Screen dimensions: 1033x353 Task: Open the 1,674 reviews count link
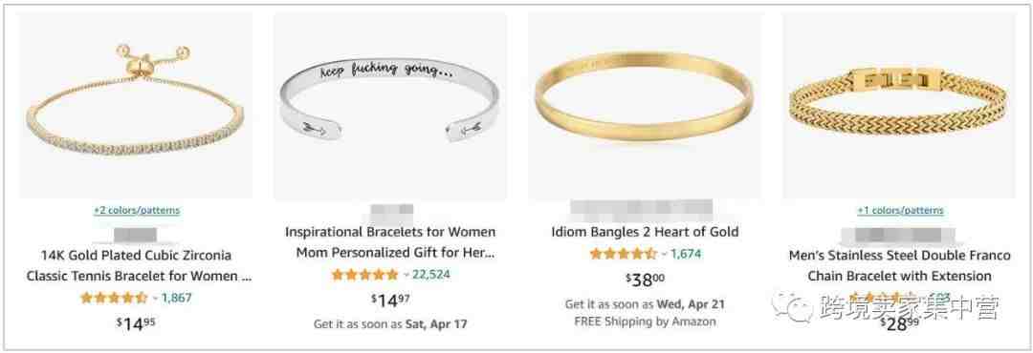click(x=687, y=254)
